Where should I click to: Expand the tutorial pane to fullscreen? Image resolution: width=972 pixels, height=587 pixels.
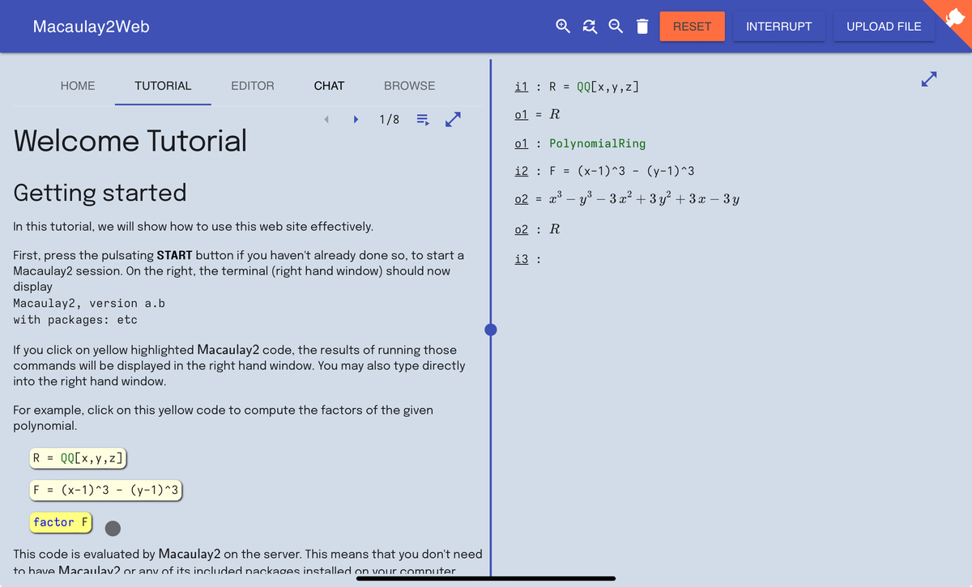click(x=453, y=118)
